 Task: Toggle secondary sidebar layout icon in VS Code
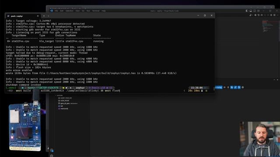pyautogui.click(x=255, y=11)
